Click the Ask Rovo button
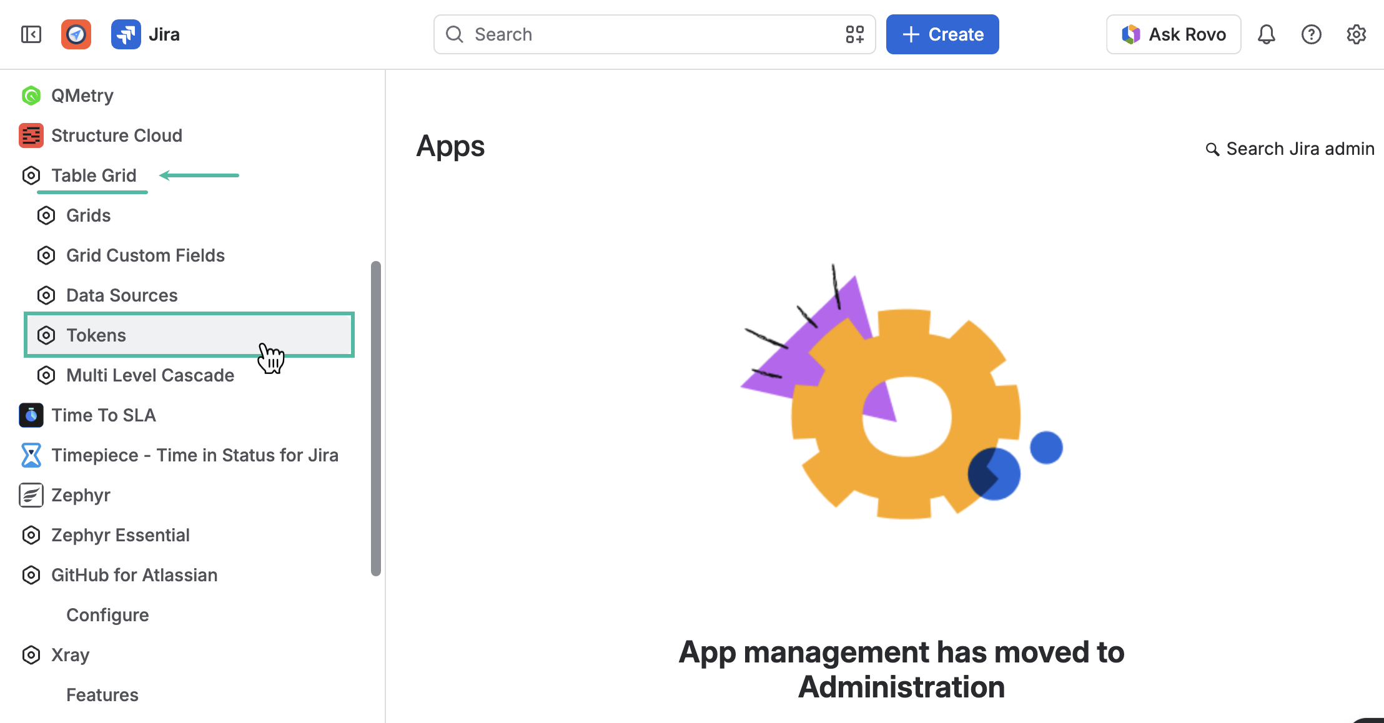 coord(1174,34)
